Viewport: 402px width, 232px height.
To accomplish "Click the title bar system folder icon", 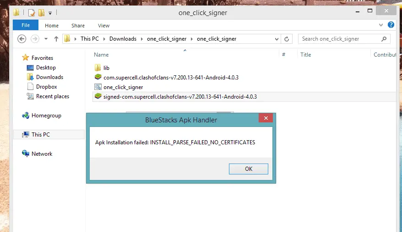I will [16, 12].
